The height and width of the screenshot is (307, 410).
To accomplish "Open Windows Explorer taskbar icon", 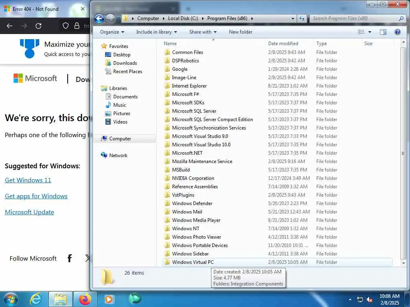I will tap(60, 299).
